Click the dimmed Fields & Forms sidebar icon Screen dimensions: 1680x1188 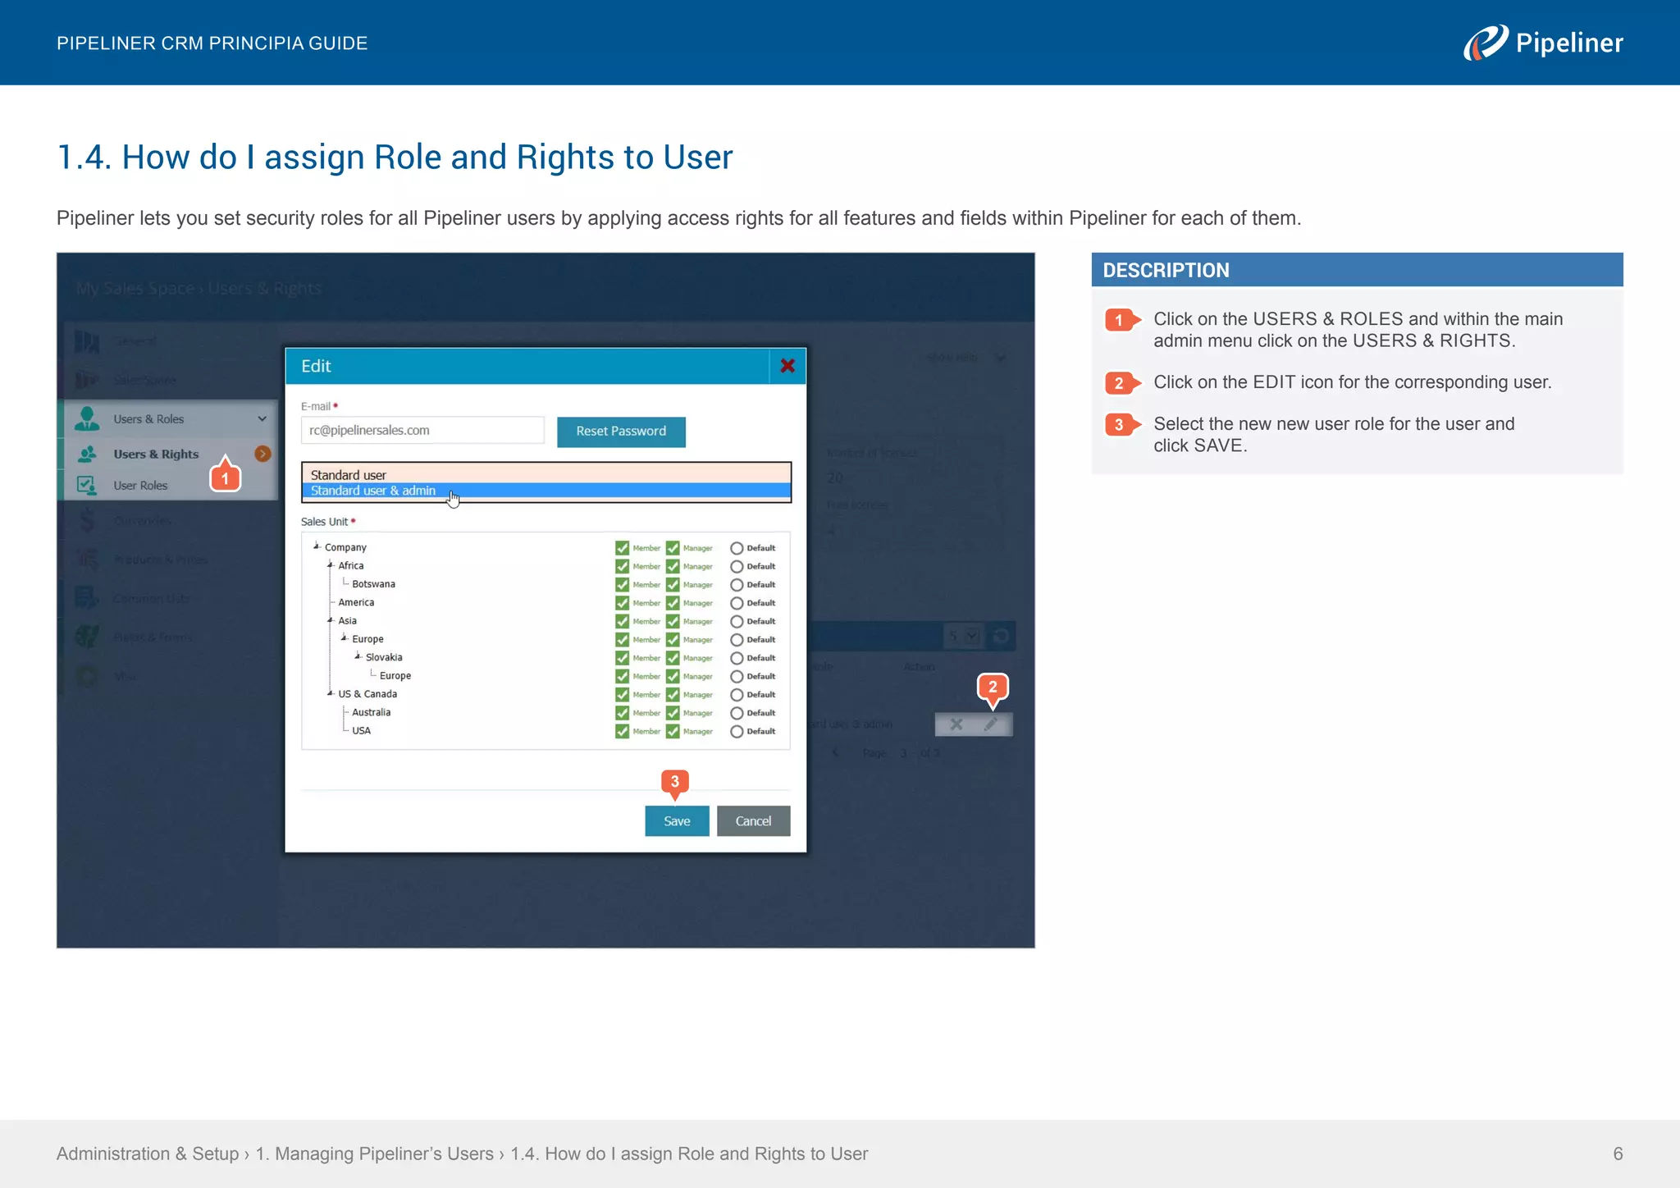click(x=87, y=637)
